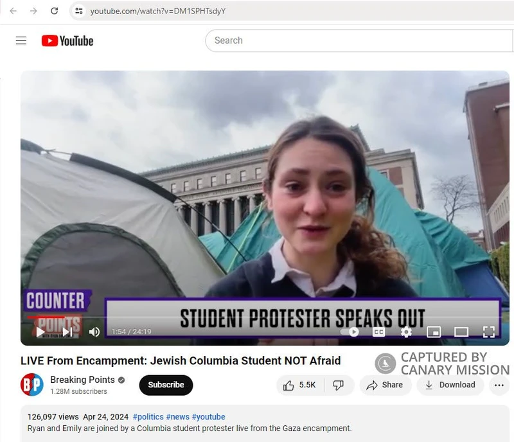Open the #politics hashtag link

[x=148, y=417]
